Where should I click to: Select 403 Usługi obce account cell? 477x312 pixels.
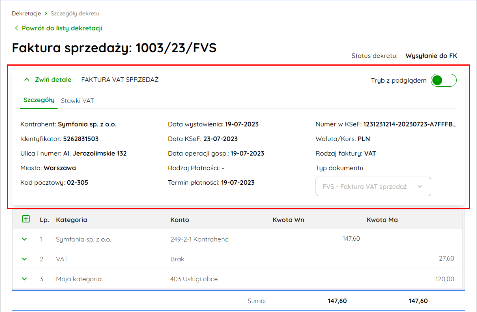pos(194,279)
